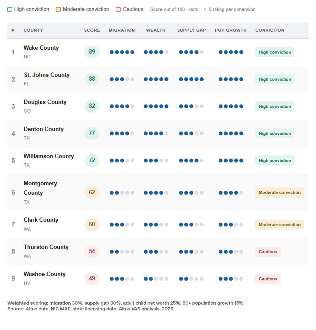The image size is (316, 330).
Task: Click Wake County's 89 score badge
Action: (92, 52)
